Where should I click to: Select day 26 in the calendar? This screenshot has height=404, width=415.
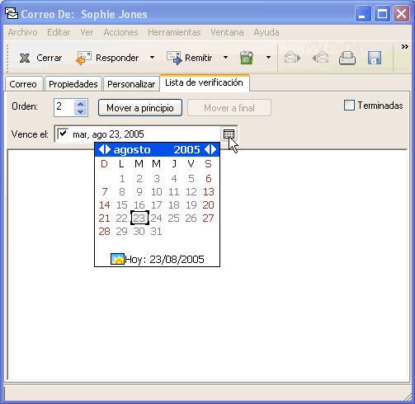click(191, 218)
